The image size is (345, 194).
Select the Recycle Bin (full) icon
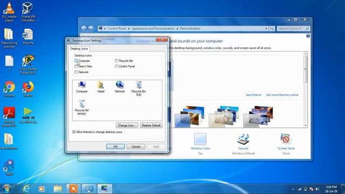point(139,88)
